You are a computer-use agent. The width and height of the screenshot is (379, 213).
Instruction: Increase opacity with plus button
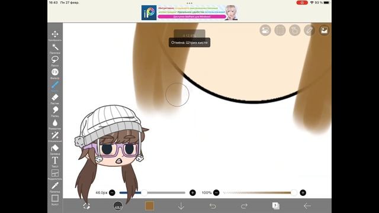click(x=303, y=193)
